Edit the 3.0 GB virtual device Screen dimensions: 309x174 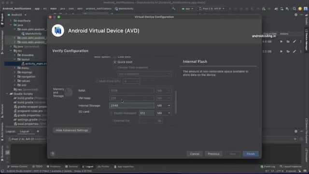(x=295, y=52)
